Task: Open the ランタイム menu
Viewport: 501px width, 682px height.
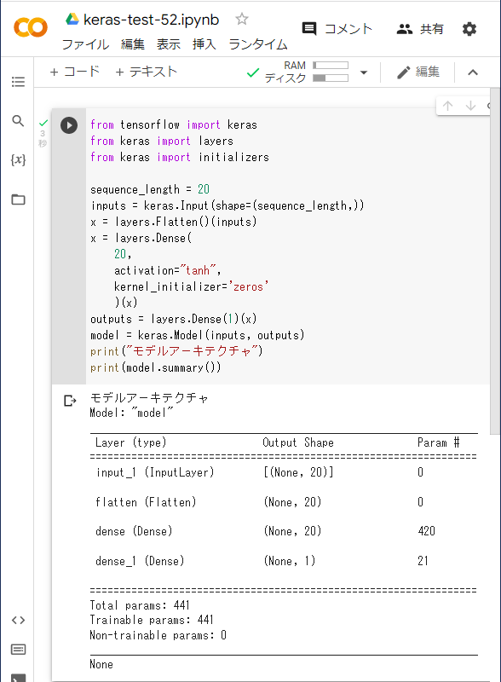Action: pos(258,44)
